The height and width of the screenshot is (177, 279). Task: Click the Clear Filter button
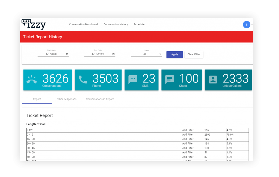point(194,55)
